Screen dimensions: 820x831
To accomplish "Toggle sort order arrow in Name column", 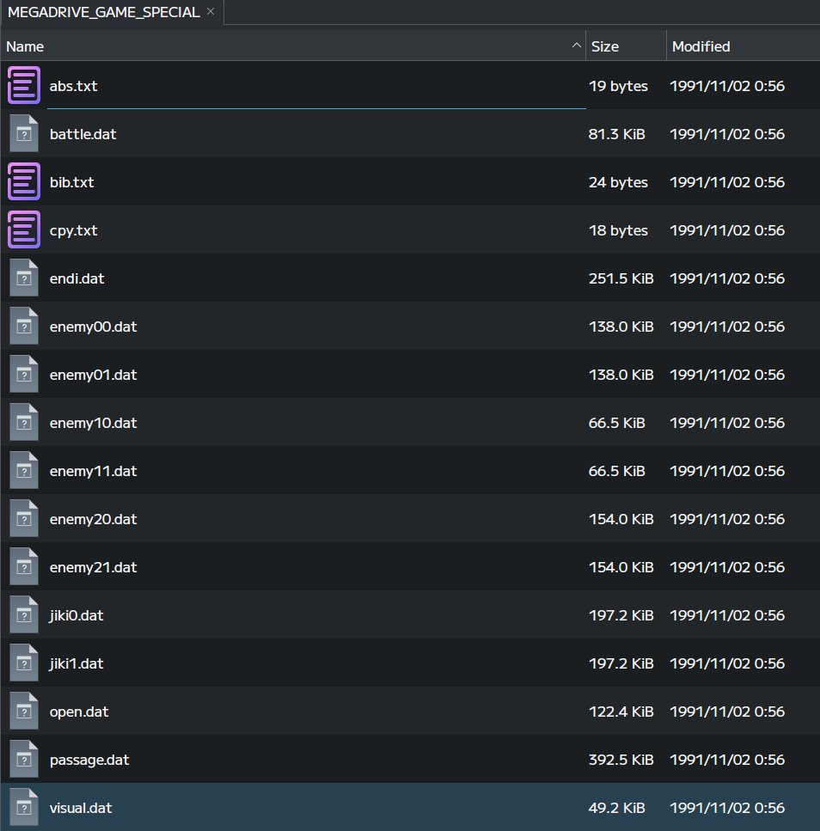I will click(x=576, y=46).
